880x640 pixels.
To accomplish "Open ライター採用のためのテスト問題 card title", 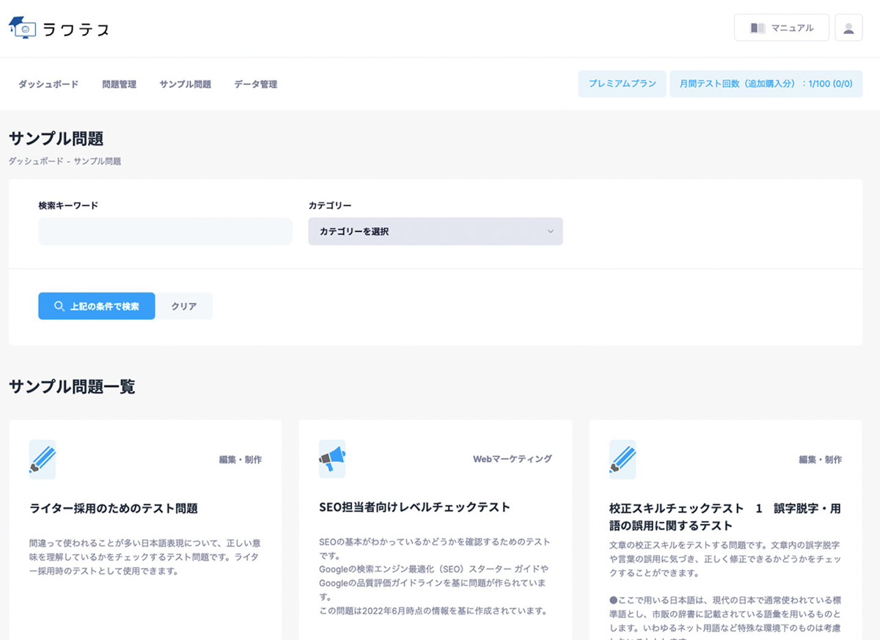I will coord(114,508).
